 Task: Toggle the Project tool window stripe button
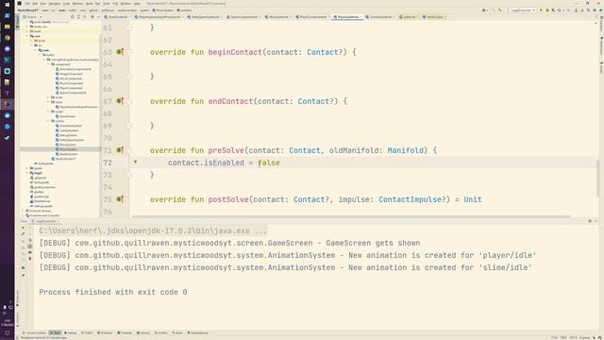click(17, 22)
